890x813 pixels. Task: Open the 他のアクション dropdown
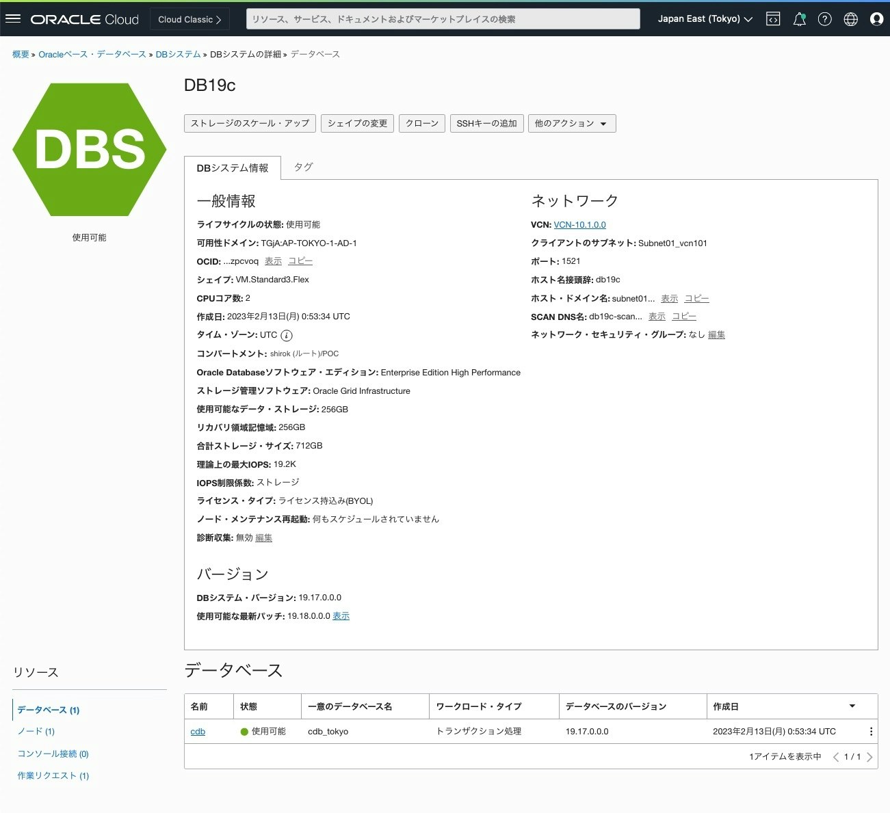tap(572, 123)
